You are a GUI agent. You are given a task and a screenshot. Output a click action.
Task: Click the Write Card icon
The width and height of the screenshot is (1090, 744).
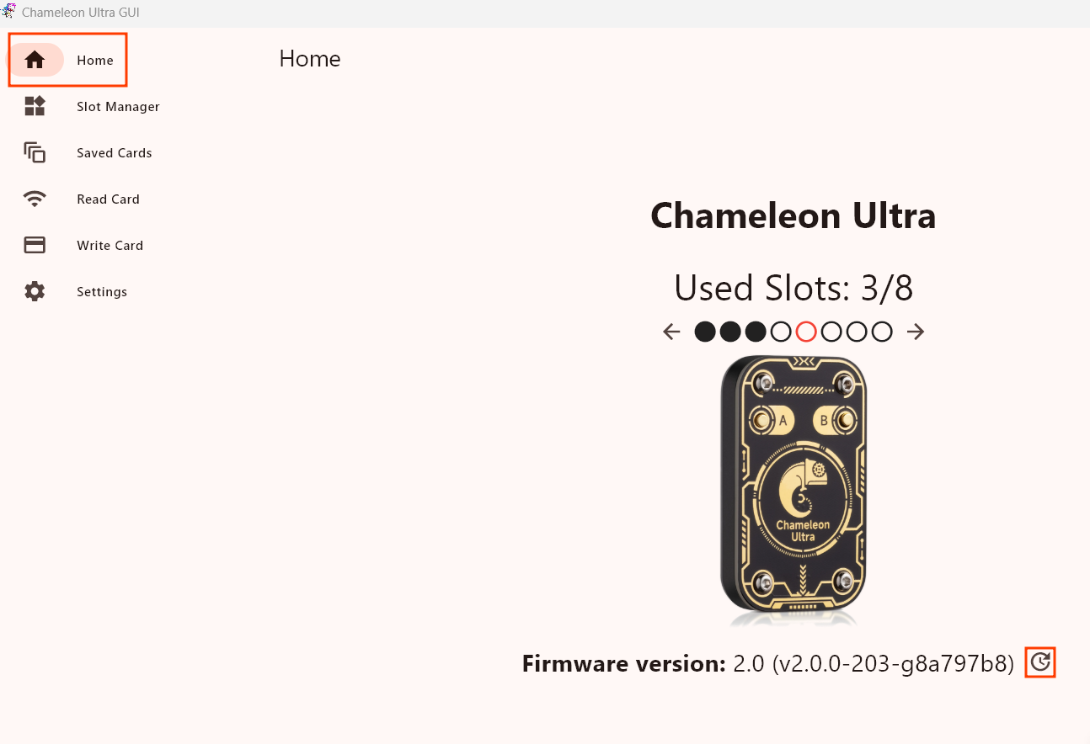[x=35, y=245]
